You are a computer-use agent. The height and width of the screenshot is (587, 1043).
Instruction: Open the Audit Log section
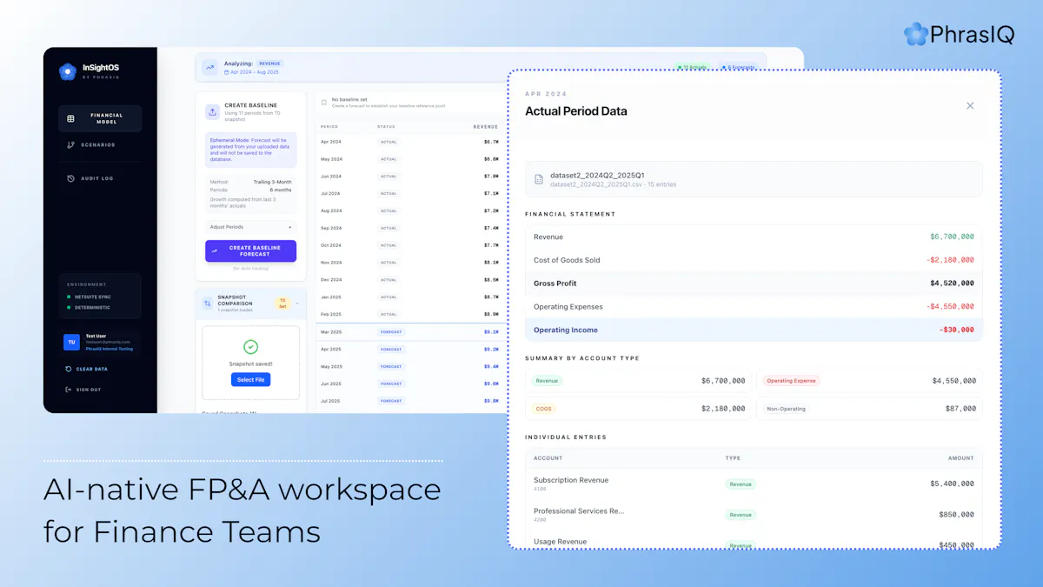tap(100, 178)
